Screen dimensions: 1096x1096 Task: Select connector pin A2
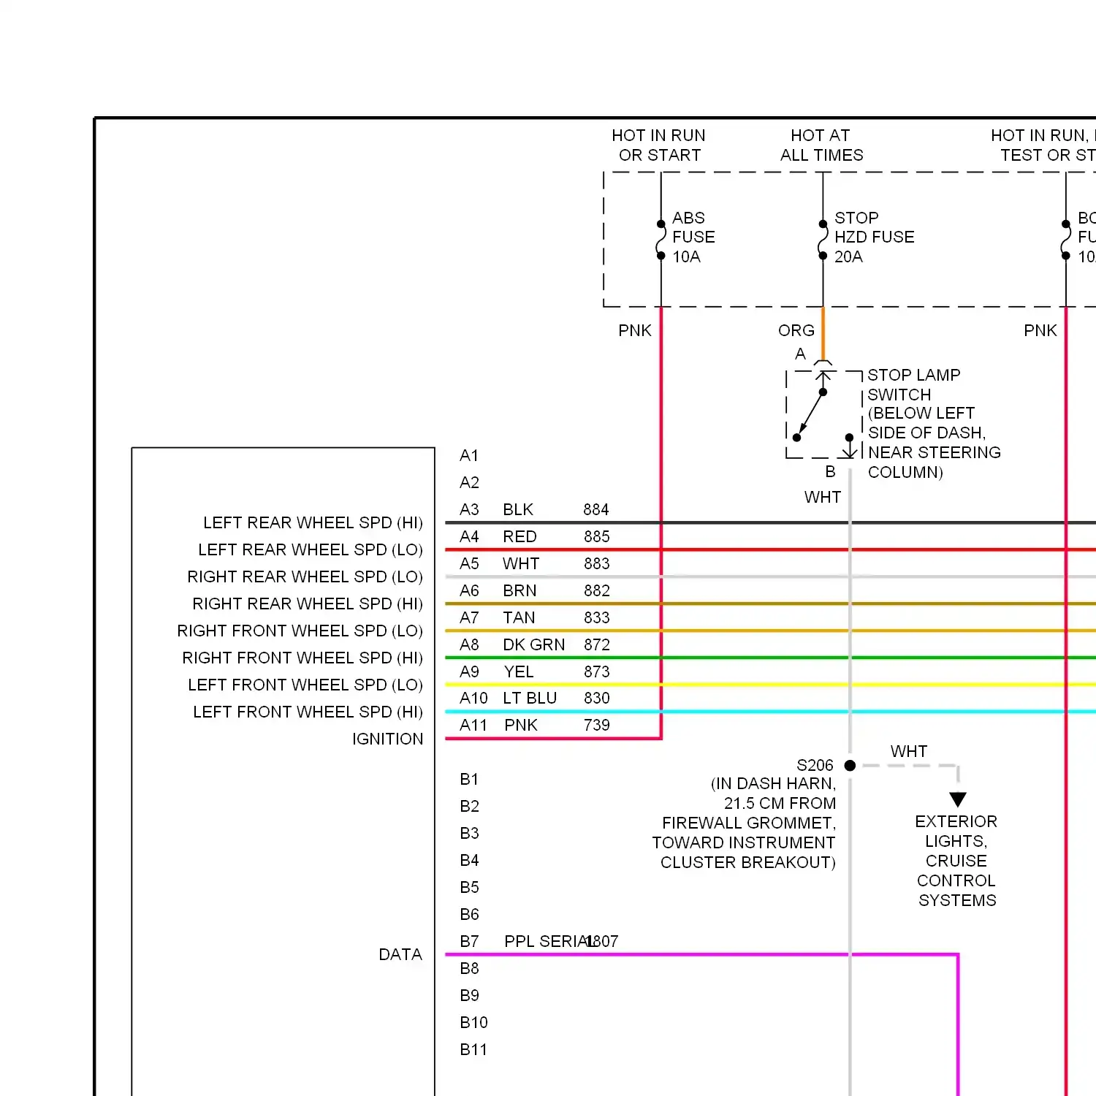point(469,483)
